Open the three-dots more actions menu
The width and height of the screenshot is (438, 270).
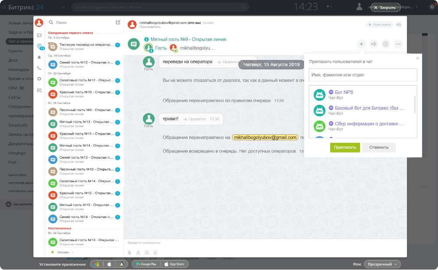pos(398,44)
